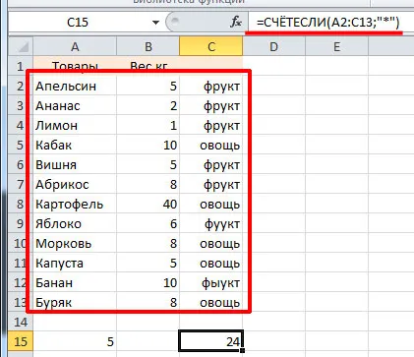The image size is (414, 357).
Task: Select row 15 header
Action: (21, 341)
